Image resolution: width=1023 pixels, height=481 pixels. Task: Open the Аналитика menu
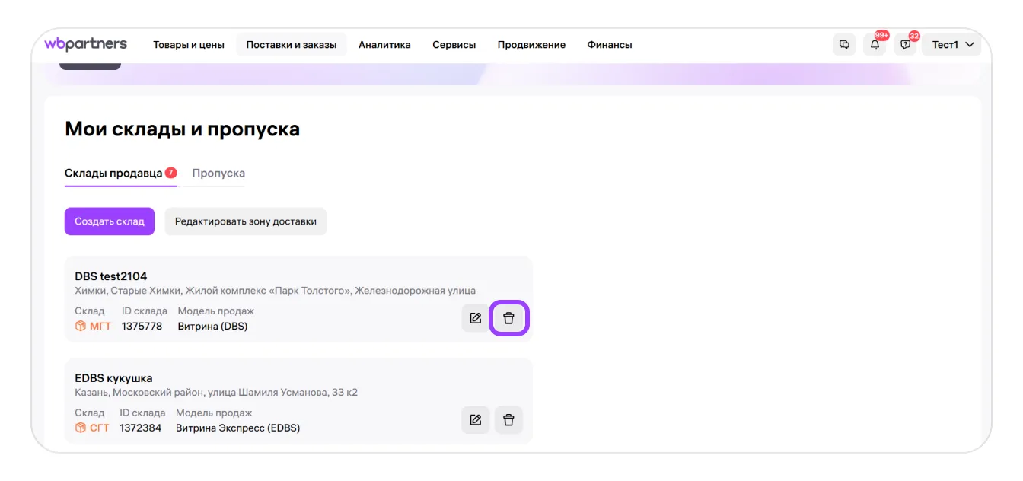(x=384, y=45)
